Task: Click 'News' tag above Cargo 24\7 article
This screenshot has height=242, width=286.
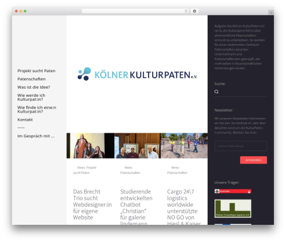Action: [175, 168]
